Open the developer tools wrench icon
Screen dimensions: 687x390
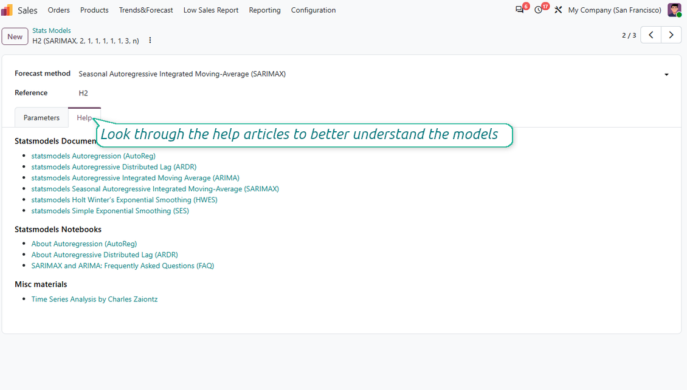tap(558, 10)
